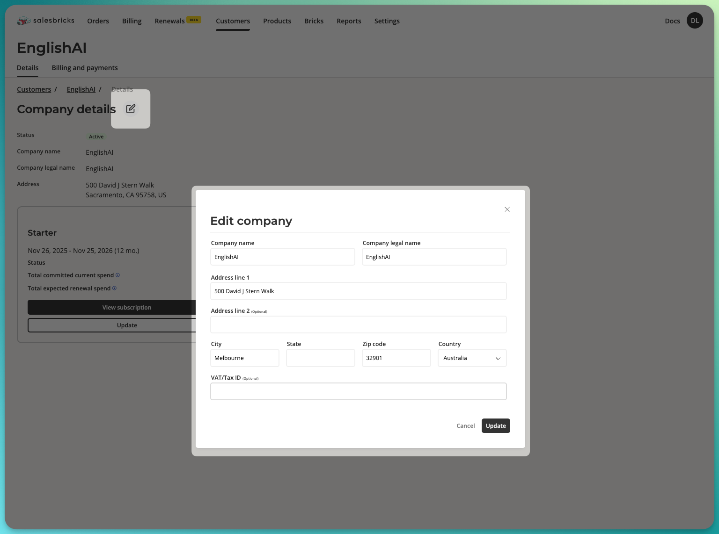Image resolution: width=719 pixels, height=534 pixels.
Task: Click the dark Update button in dialog
Action: point(496,426)
